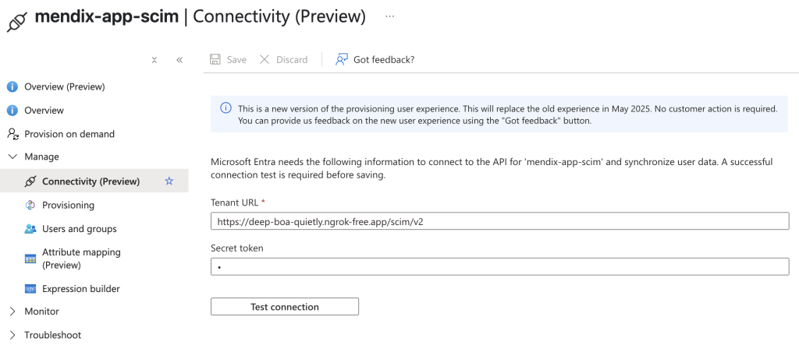Viewport: 799px width, 345px height.
Task: Click the Expression builder code icon
Action: coord(30,289)
